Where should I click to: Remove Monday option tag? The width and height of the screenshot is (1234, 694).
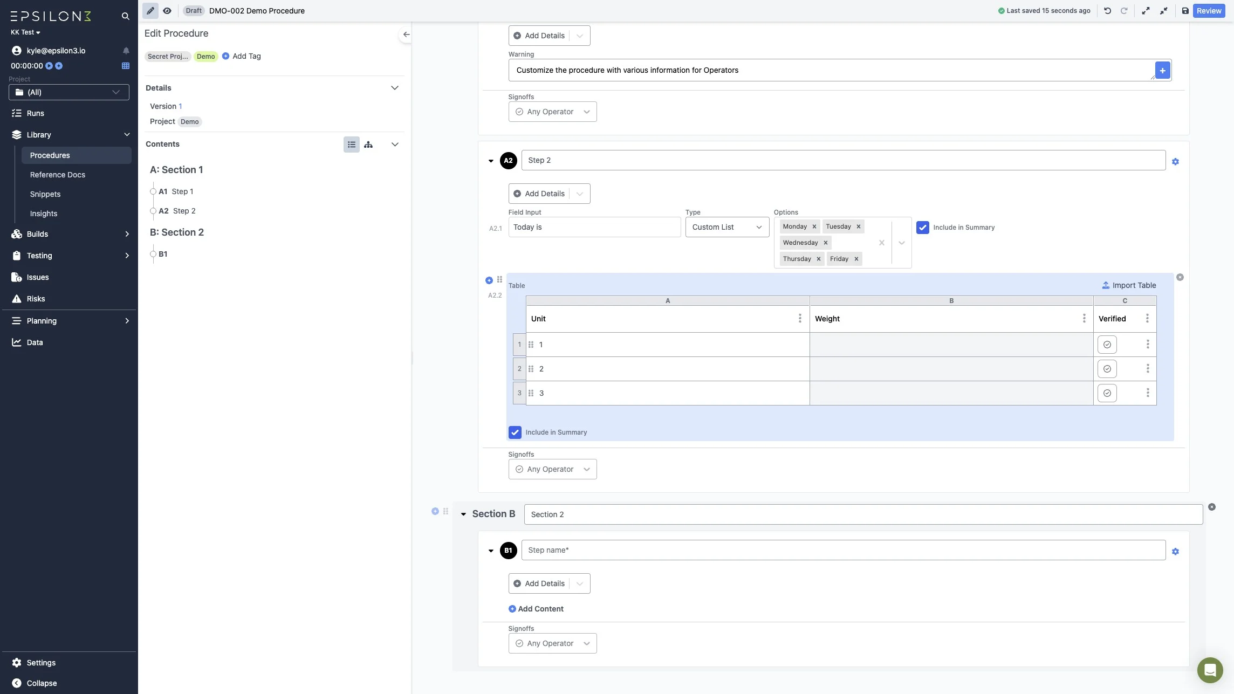[x=814, y=226]
